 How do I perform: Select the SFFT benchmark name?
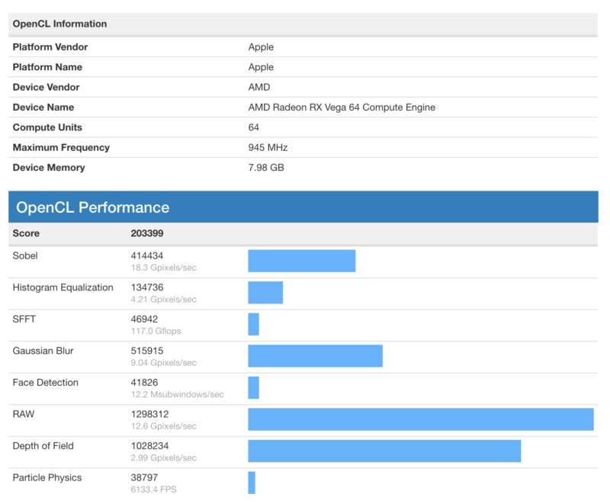(x=24, y=319)
